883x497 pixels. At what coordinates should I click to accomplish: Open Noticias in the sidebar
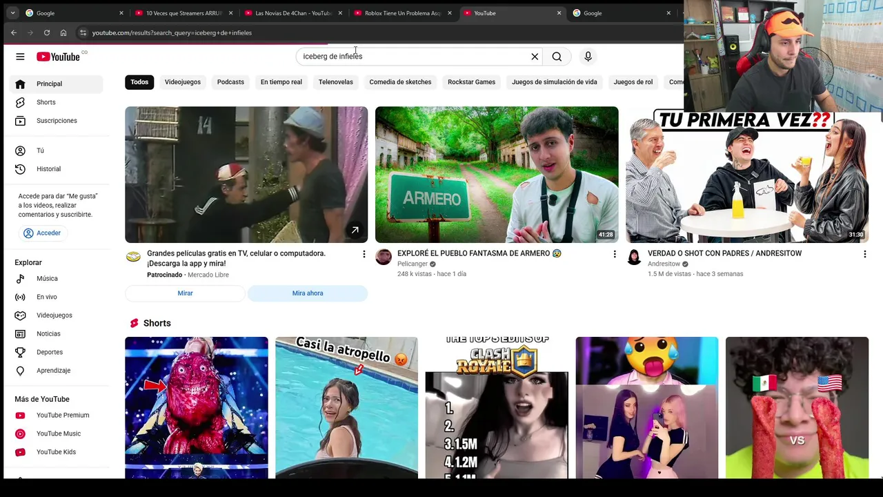[x=57, y=334]
